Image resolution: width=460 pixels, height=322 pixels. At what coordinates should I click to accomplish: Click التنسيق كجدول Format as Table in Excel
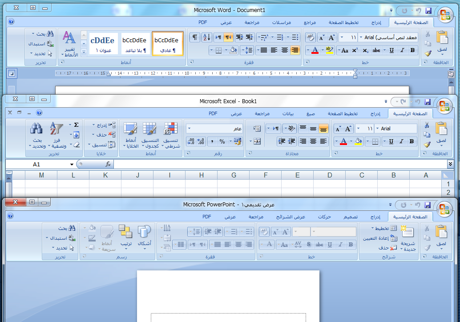click(x=150, y=135)
